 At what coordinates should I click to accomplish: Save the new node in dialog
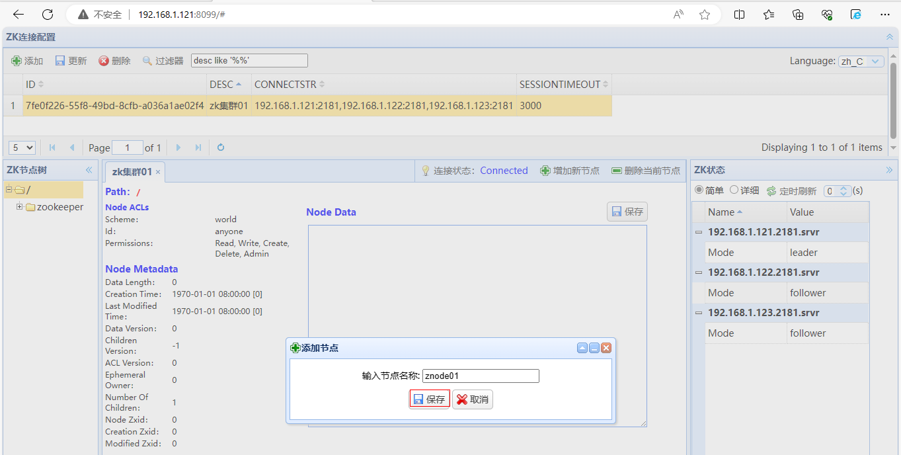tap(429, 399)
